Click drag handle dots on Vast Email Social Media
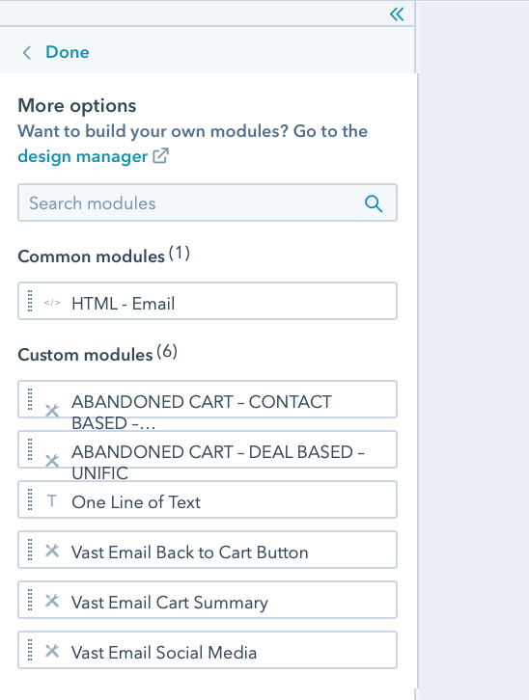529x700 pixels. tap(30, 650)
